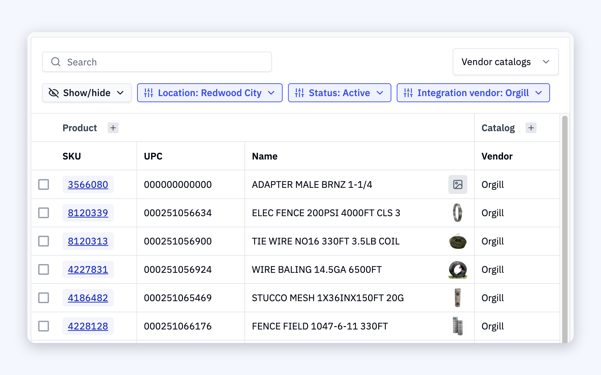Open the Status: Active filter

coord(339,93)
